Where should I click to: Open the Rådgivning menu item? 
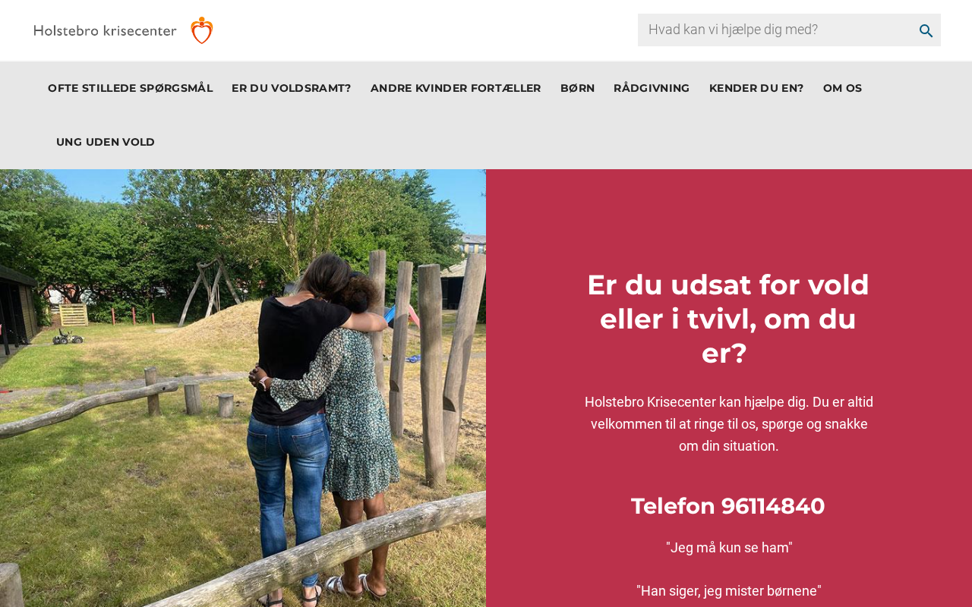652,88
